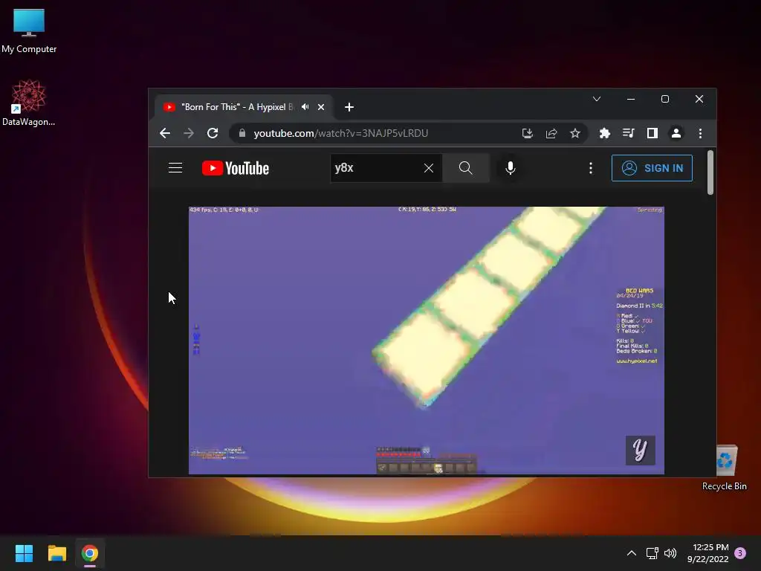Open notification center badge 3

[x=740, y=553]
